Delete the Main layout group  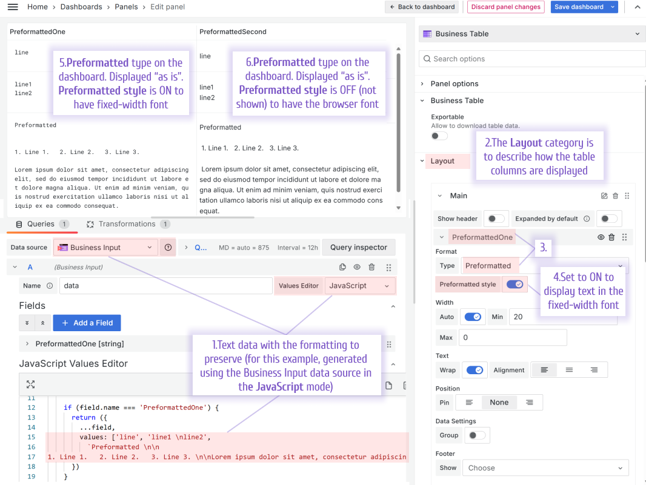tap(615, 196)
